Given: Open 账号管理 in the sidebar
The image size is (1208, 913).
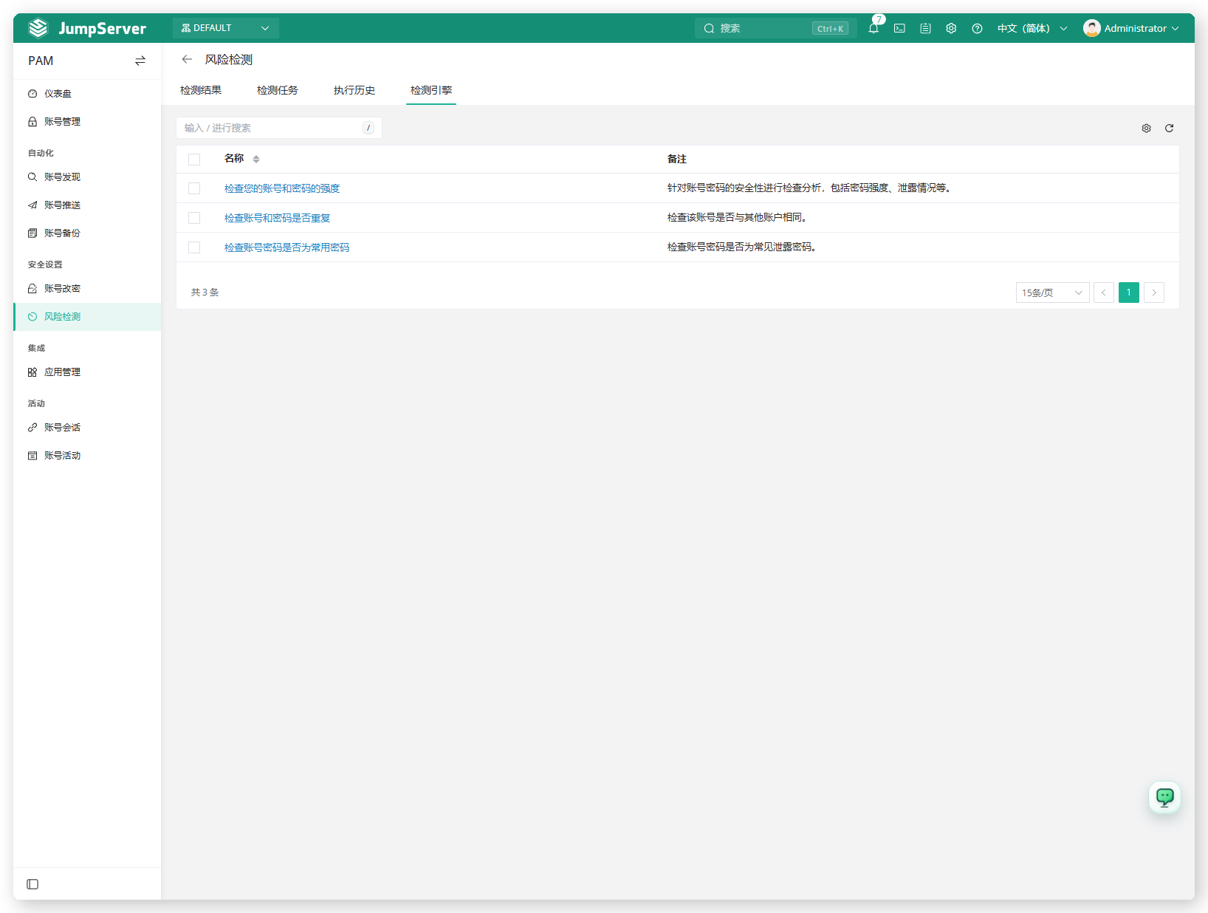Looking at the screenshot, I should pos(87,122).
